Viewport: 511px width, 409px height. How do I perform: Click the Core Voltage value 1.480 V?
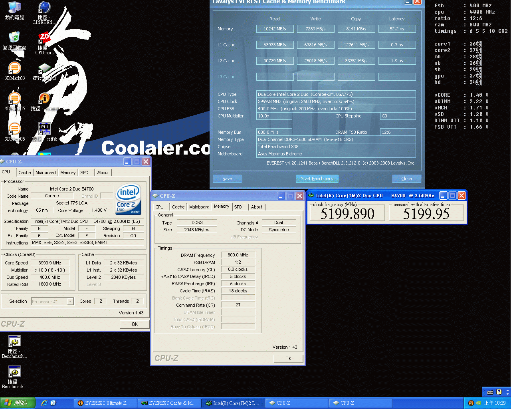pos(99,210)
